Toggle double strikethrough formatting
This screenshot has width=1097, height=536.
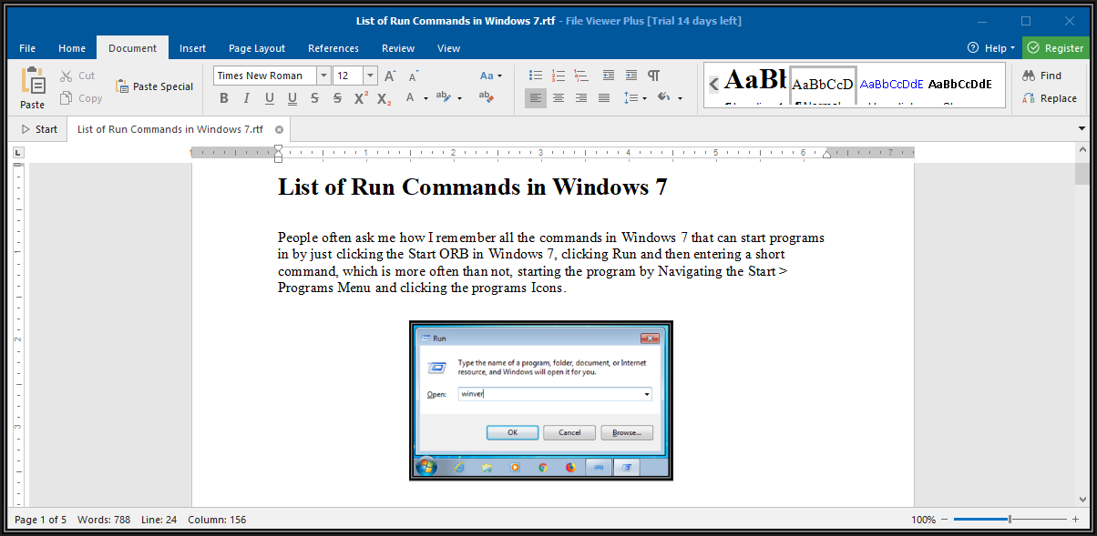(x=337, y=98)
